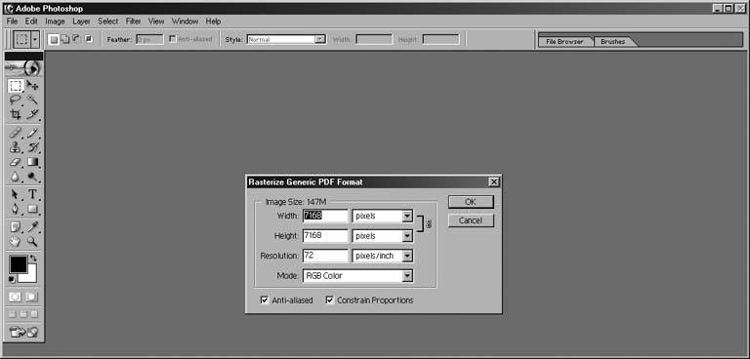Select the Hand tool
The image size is (750, 359).
[16, 241]
